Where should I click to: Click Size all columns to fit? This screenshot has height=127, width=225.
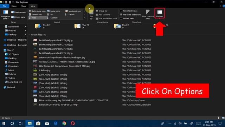(106, 18)
